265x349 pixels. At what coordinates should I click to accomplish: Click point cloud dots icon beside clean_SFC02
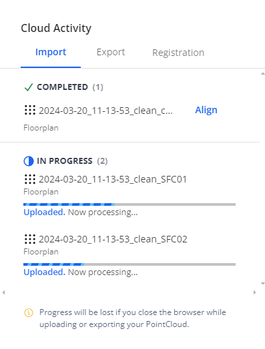click(30, 239)
